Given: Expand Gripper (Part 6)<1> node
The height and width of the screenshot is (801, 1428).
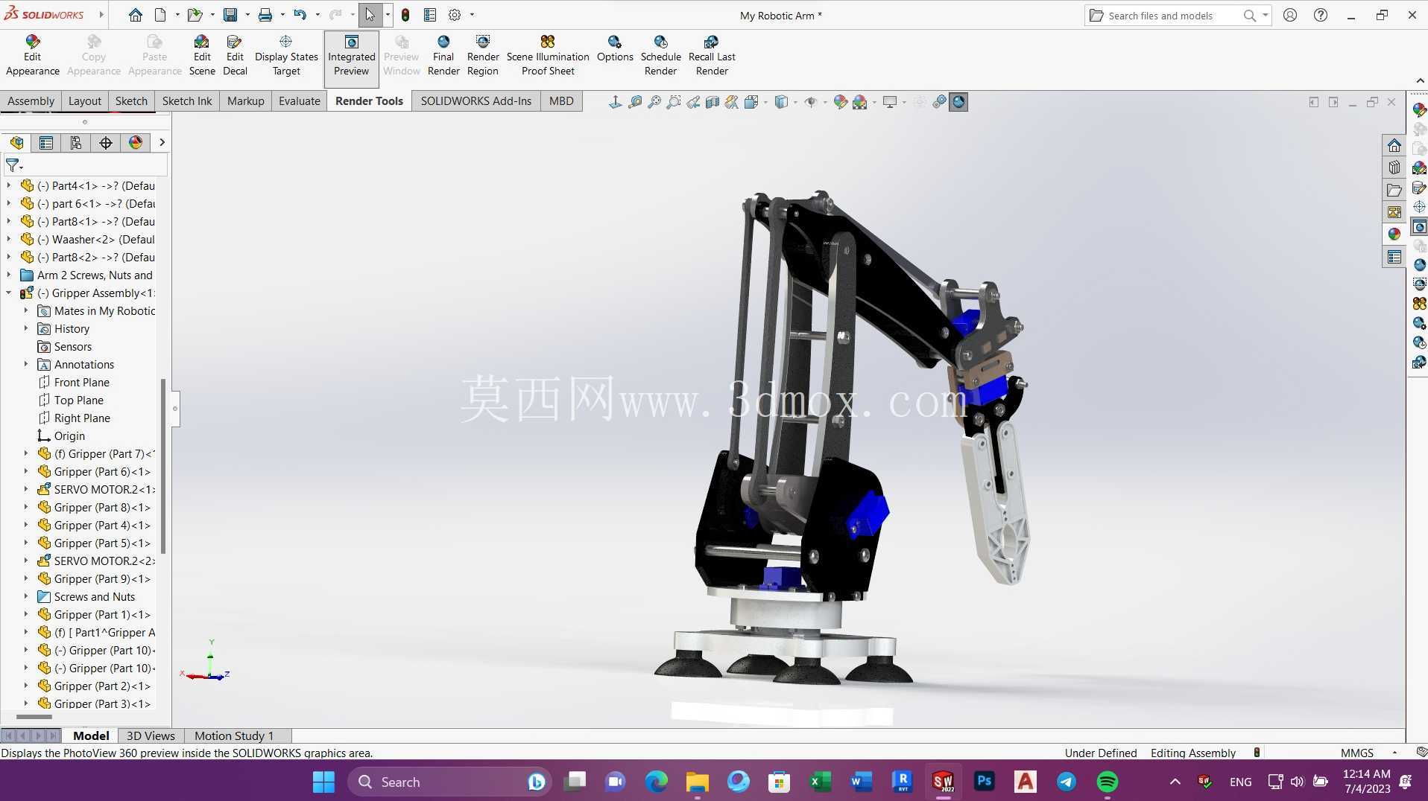Looking at the screenshot, I should pyautogui.click(x=26, y=471).
